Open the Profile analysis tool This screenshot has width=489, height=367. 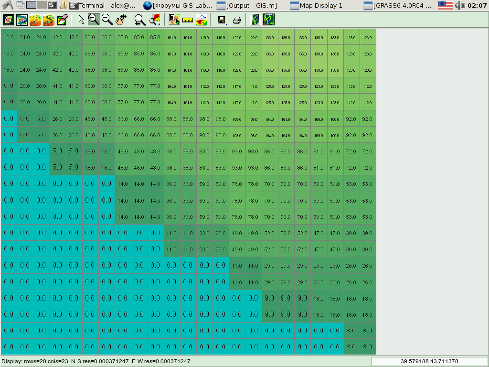click(202, 20)
